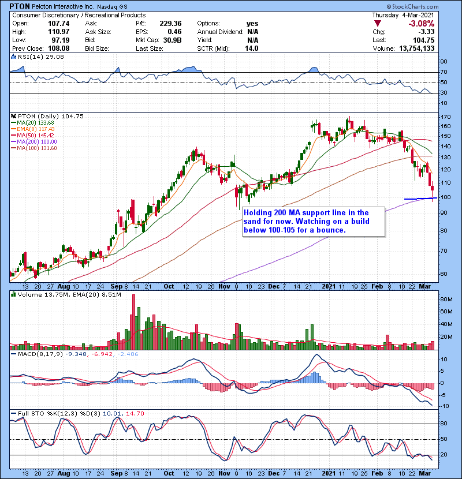Click the -10 label on MACD axis
The image size is (462, 479).
coord(445,406)
